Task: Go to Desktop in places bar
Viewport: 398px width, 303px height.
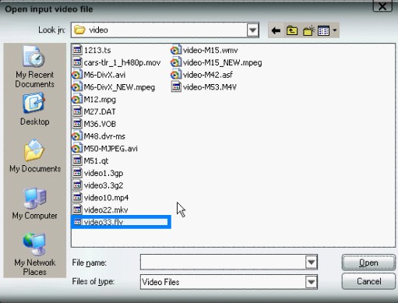Action: coord(34,109)
